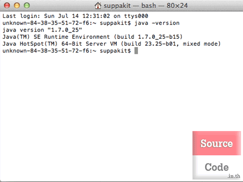Click the 'Code' logo text

pyautogui.click(x=217, y=167)
